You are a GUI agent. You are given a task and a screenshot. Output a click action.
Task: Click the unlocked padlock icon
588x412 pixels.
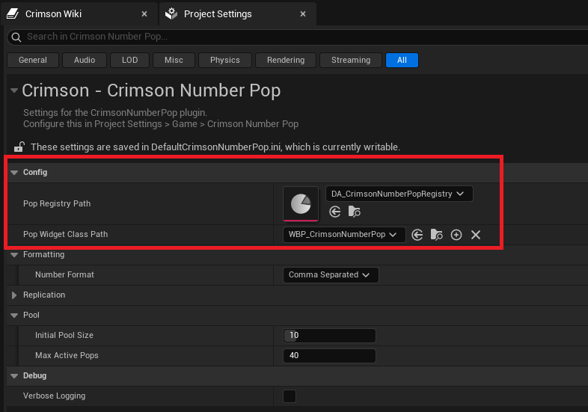[19, 147]
